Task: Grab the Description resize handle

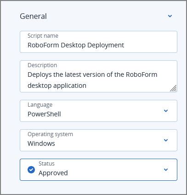Action: pyautogui.click(x=173, y=88)
